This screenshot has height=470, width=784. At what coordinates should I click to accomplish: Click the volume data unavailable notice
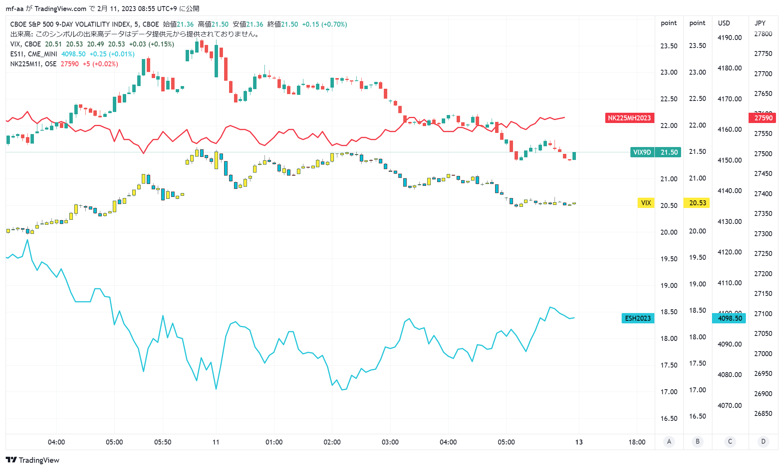[x=136, y=34]
